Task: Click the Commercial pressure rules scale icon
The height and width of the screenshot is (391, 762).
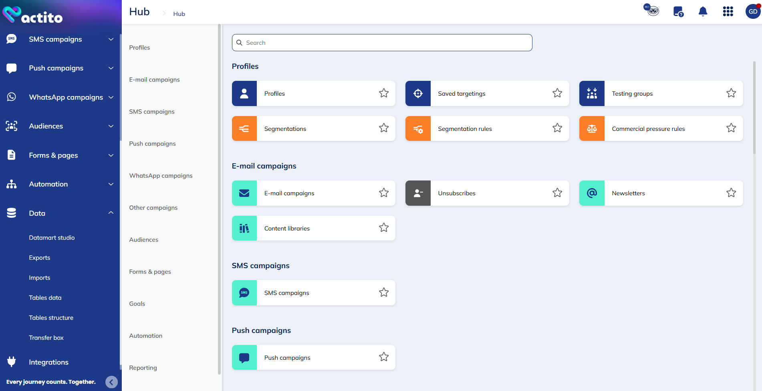Action: pyautogui.click(x=592, y=128)
